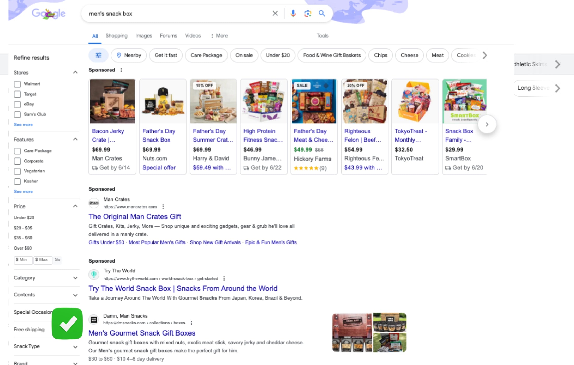Switch to the Shopping tab
Image resolution: width=574 pixels, height=365 pixels.
point(116,36)
